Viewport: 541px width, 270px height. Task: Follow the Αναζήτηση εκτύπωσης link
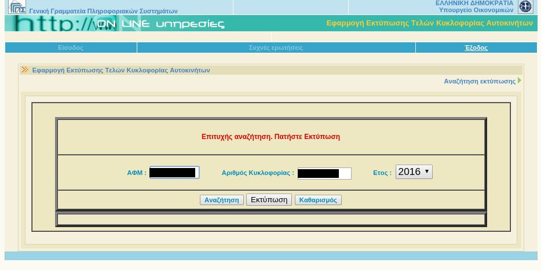(479, 81)
